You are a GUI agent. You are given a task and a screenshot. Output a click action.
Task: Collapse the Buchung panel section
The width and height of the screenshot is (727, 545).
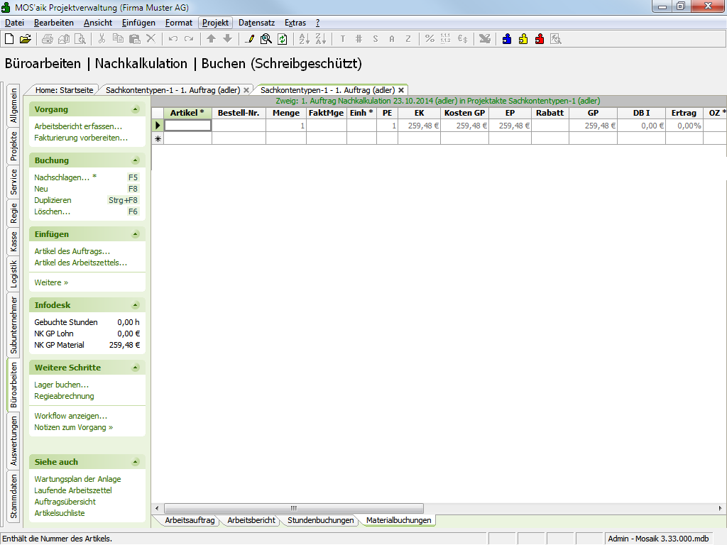click(135, 160)
